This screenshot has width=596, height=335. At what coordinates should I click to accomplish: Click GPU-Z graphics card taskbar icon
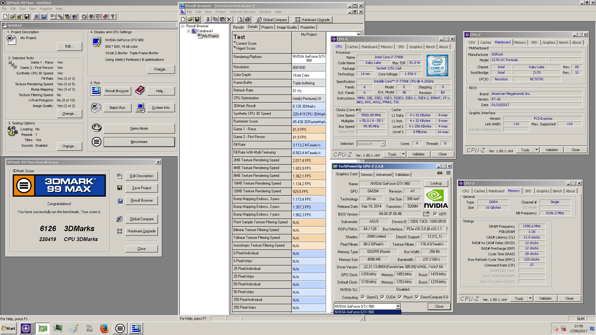point(43,328)
